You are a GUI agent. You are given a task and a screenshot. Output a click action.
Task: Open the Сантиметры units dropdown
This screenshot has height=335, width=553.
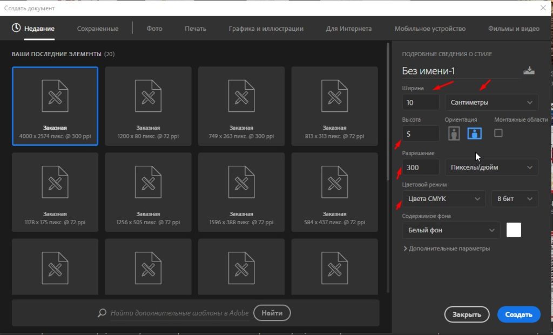pyautogui.click(x=491, y=102)
